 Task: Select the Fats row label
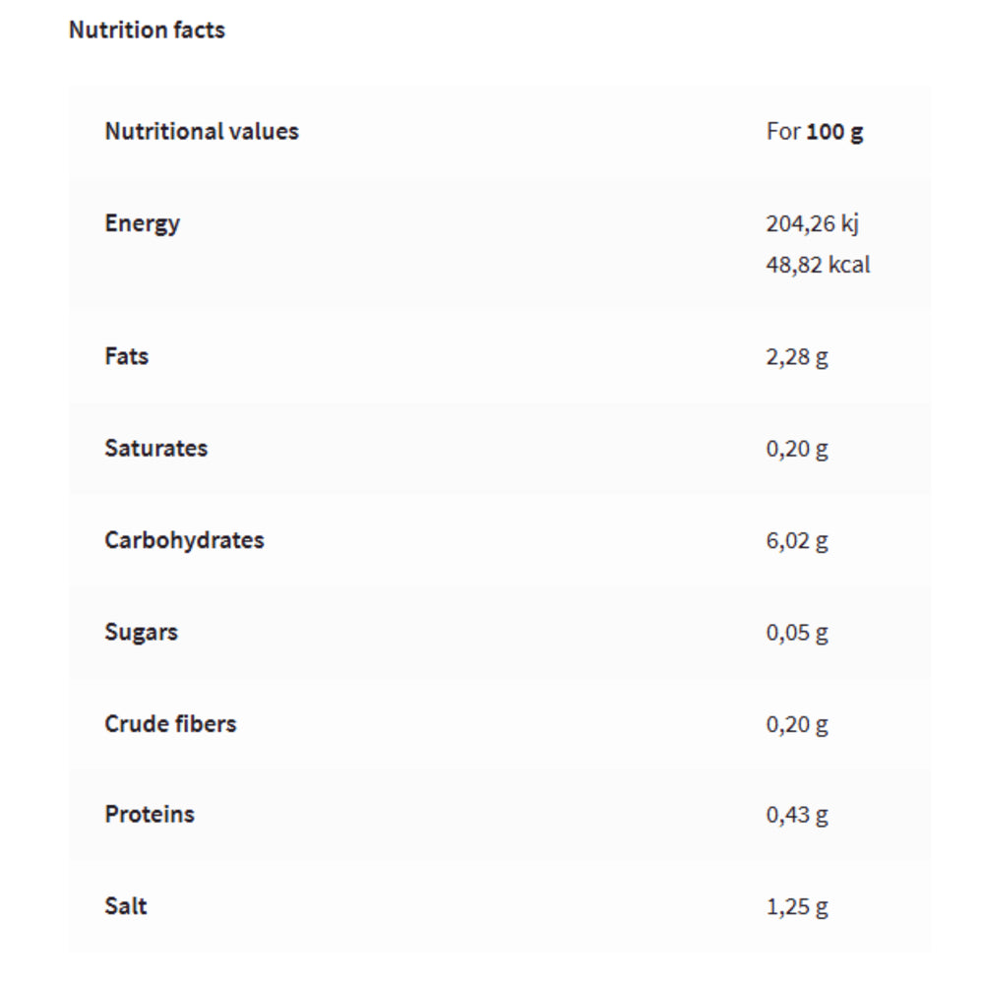(x=127, y=356)
